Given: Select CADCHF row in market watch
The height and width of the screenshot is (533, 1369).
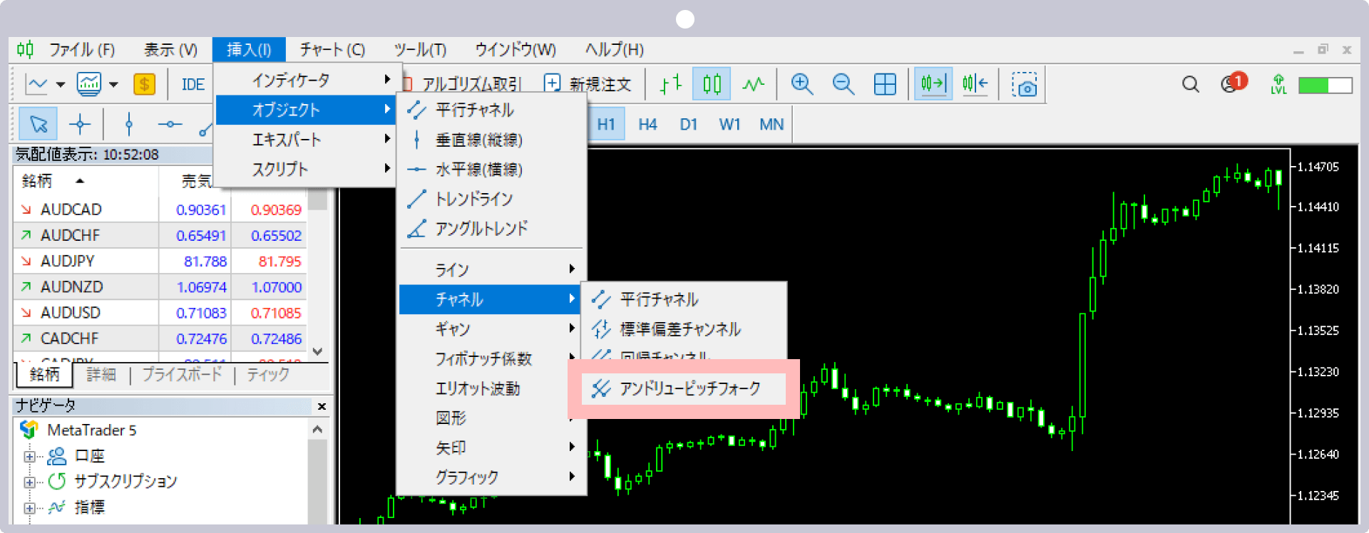Looking at the screenshot, I should pyautogui.click(x=160, y=338).
